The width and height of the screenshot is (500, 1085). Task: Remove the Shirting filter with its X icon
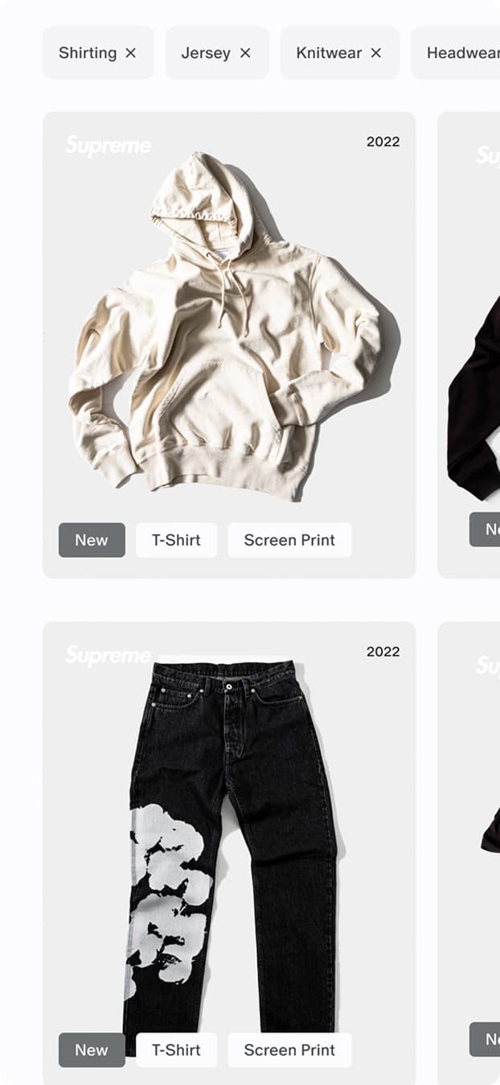point(130,53)
